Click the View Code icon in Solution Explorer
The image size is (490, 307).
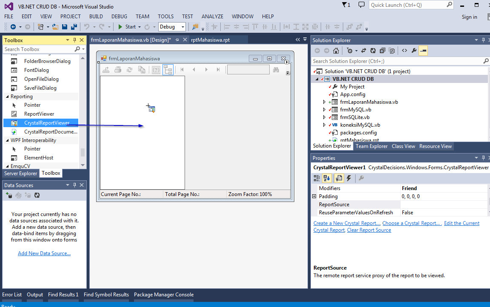point(405,51)
